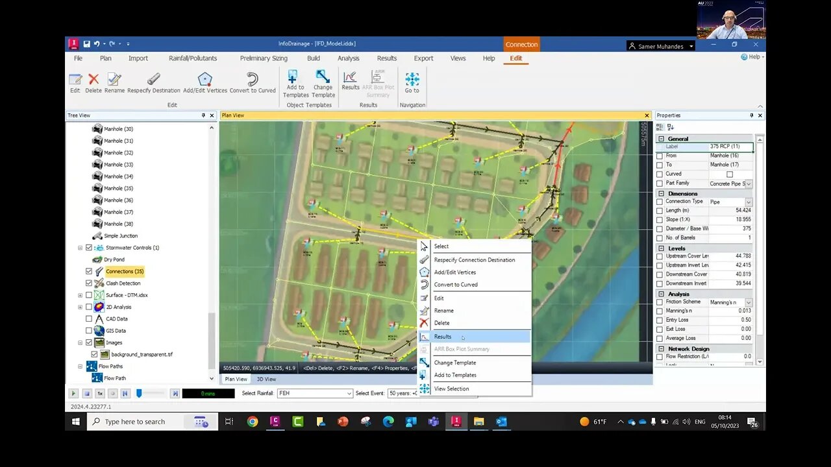Collapse the Dimensions properties section

661,193
